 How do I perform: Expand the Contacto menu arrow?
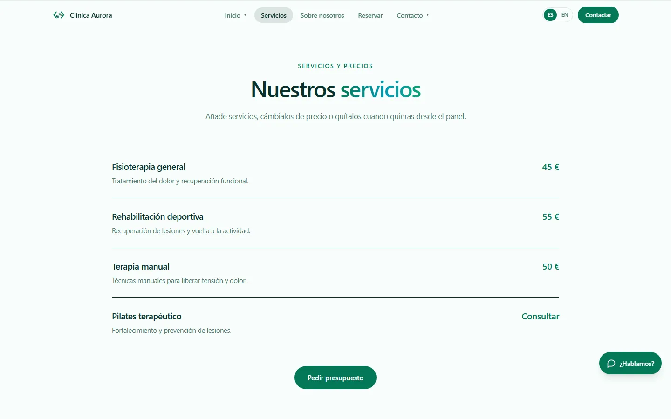(x=427, y=15)
